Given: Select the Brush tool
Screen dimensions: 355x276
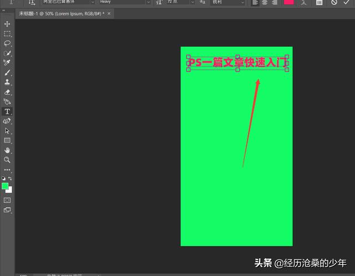Looking at the screenshot, I should 7,73.
